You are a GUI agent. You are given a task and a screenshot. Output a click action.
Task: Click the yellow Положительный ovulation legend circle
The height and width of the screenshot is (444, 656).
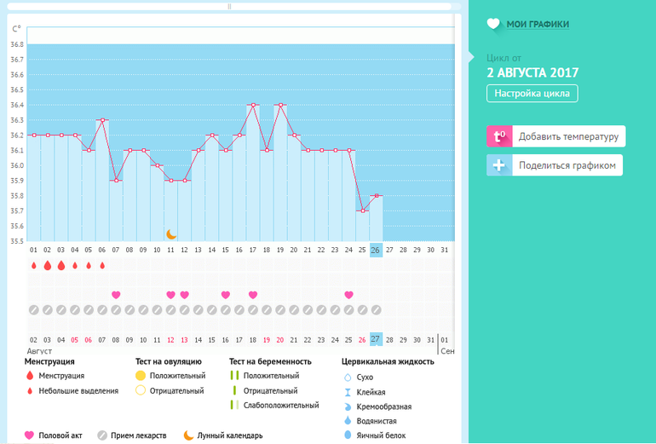click(x=141, y=376)
